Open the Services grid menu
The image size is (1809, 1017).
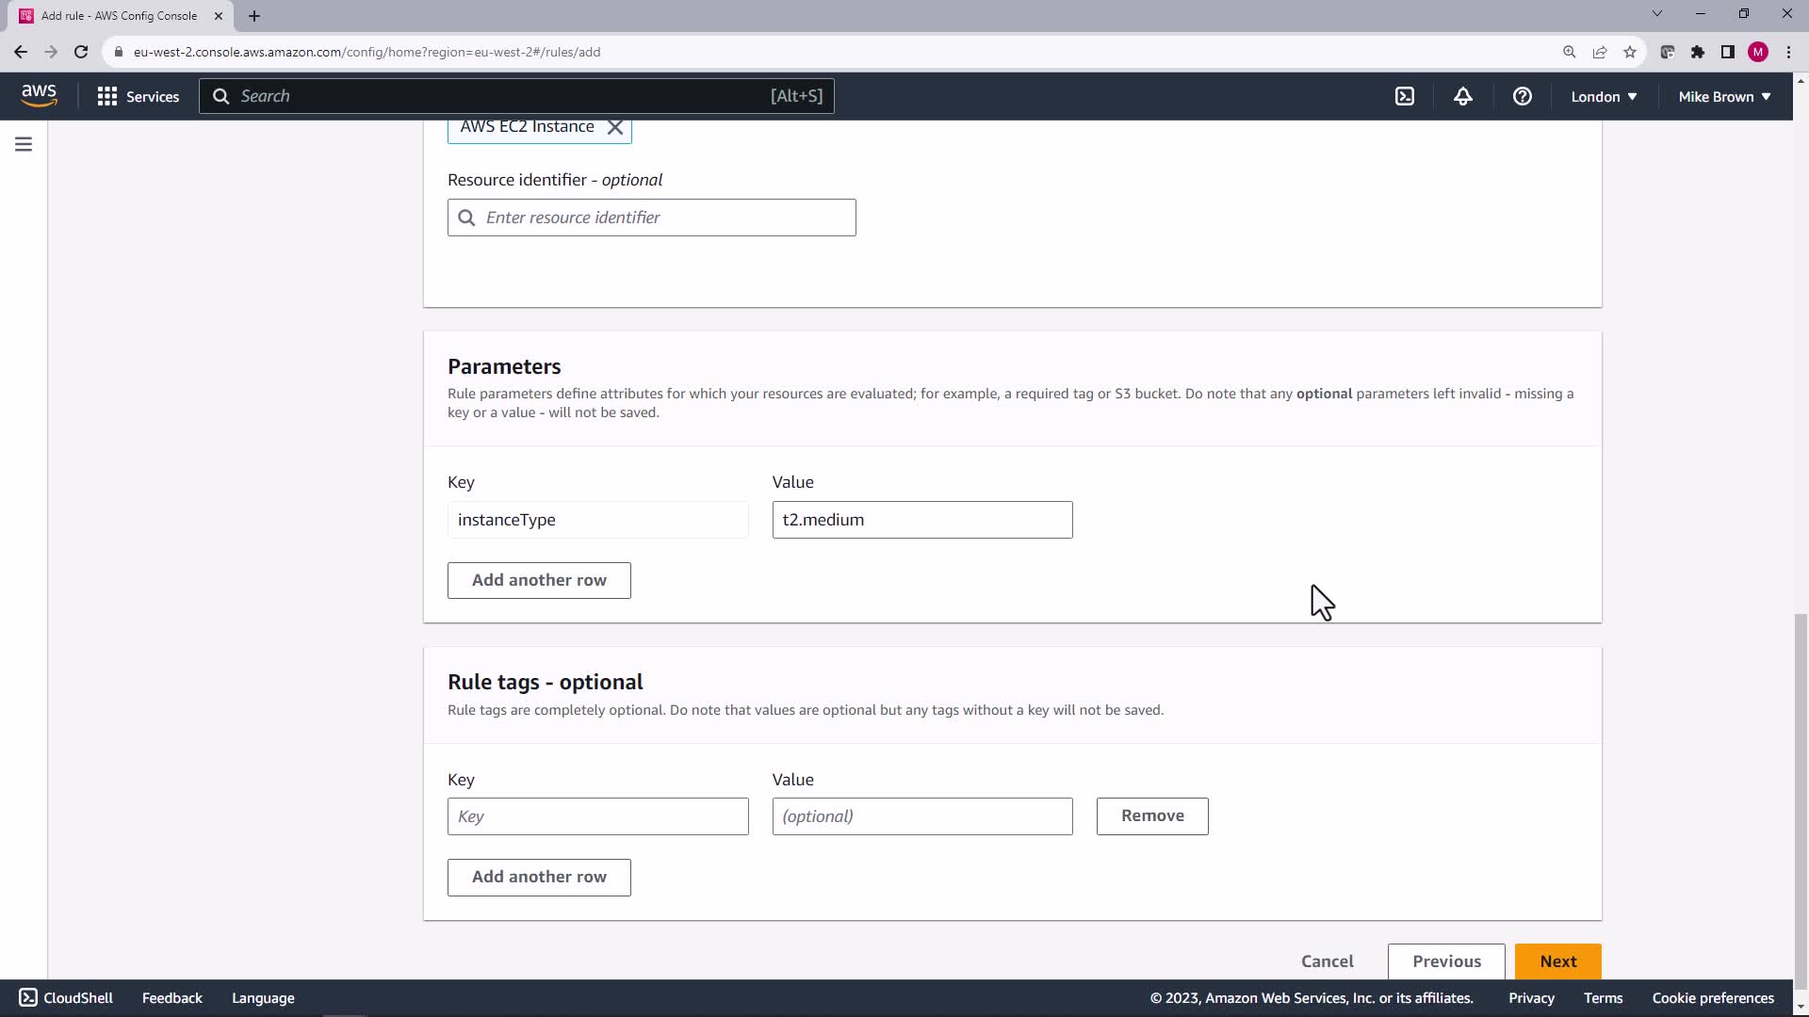(138, 96)
